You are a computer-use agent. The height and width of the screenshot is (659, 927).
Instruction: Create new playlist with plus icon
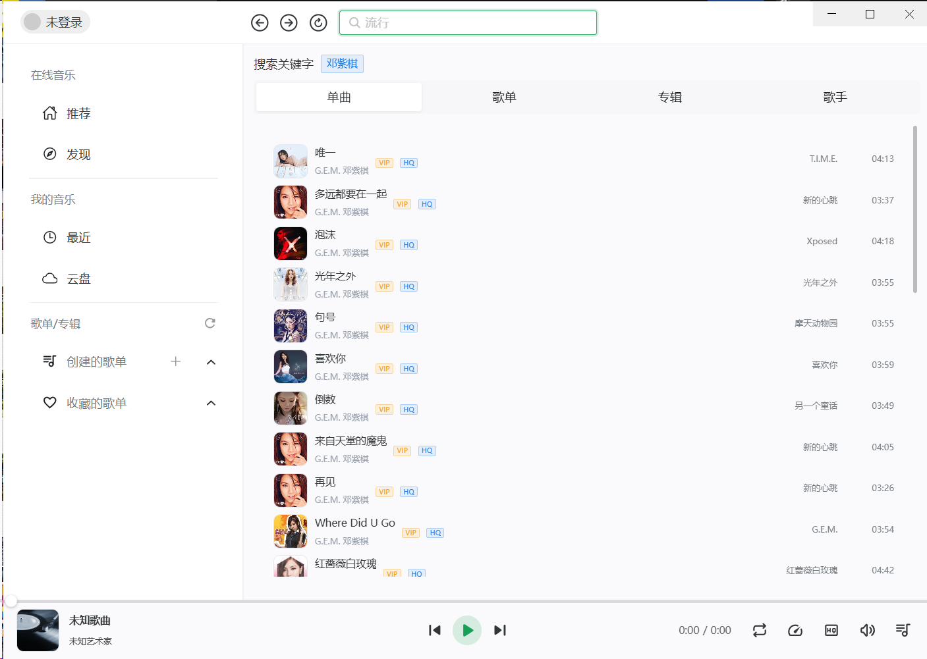click(175, 361)
